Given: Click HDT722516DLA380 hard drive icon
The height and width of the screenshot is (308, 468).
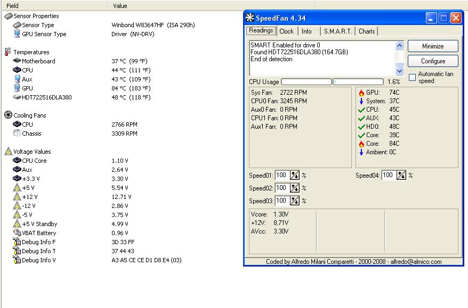Looking at the screenshot, I should (17, 97).
